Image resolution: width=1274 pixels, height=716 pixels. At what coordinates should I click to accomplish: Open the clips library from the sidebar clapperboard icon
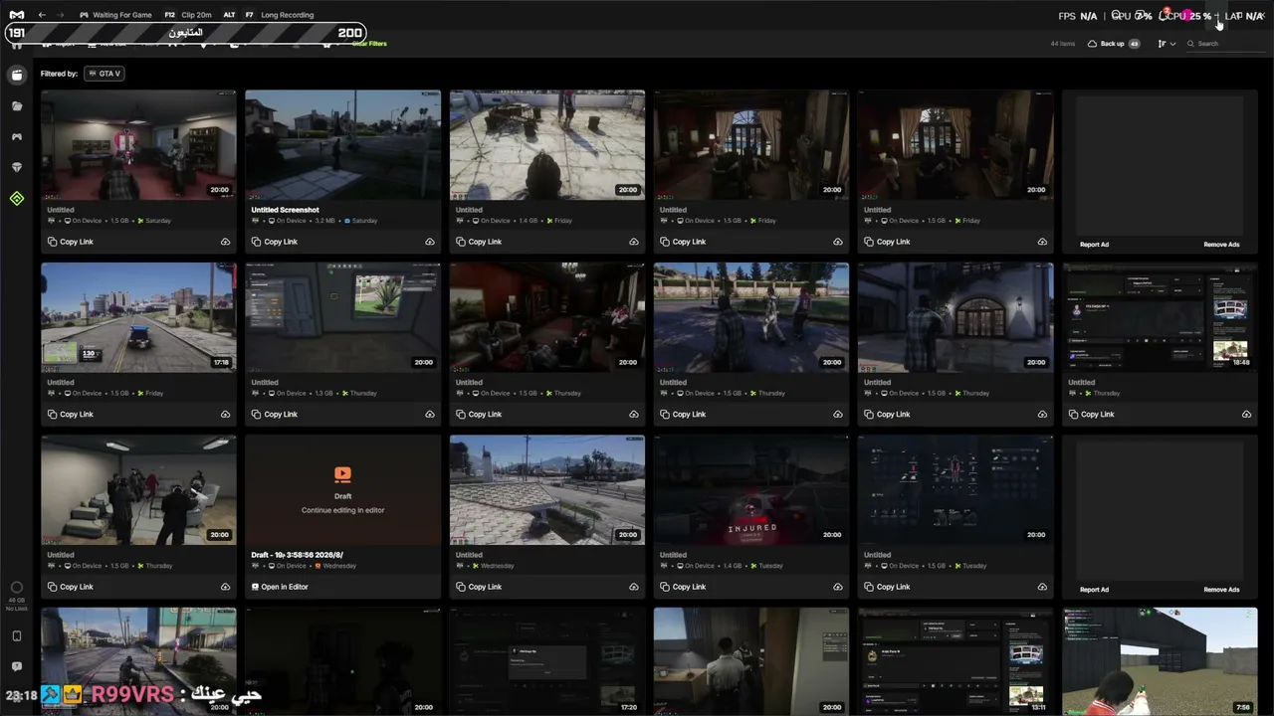pos(17,75)
